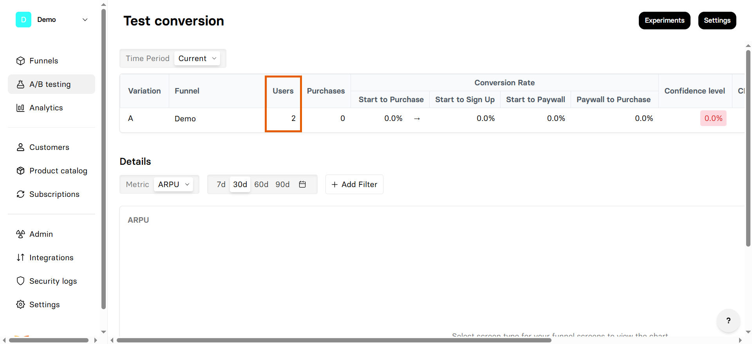Click the Variation column header
752x344 pixels.
(x=145, y=91)
